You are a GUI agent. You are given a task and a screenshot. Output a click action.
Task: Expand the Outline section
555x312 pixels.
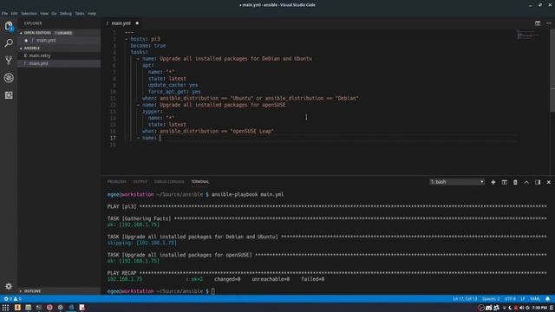click(59, 291)
